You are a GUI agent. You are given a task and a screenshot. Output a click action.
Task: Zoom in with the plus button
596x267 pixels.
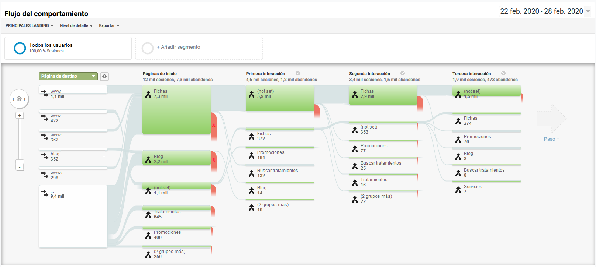[x=20, y=116]
